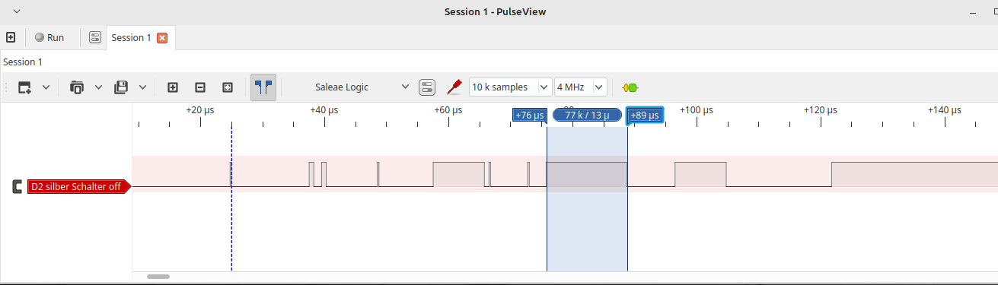Image resolution: width=998 pixels, height=285 pixels.
Task: Click the new session icon
Action: tap(11, 37)
